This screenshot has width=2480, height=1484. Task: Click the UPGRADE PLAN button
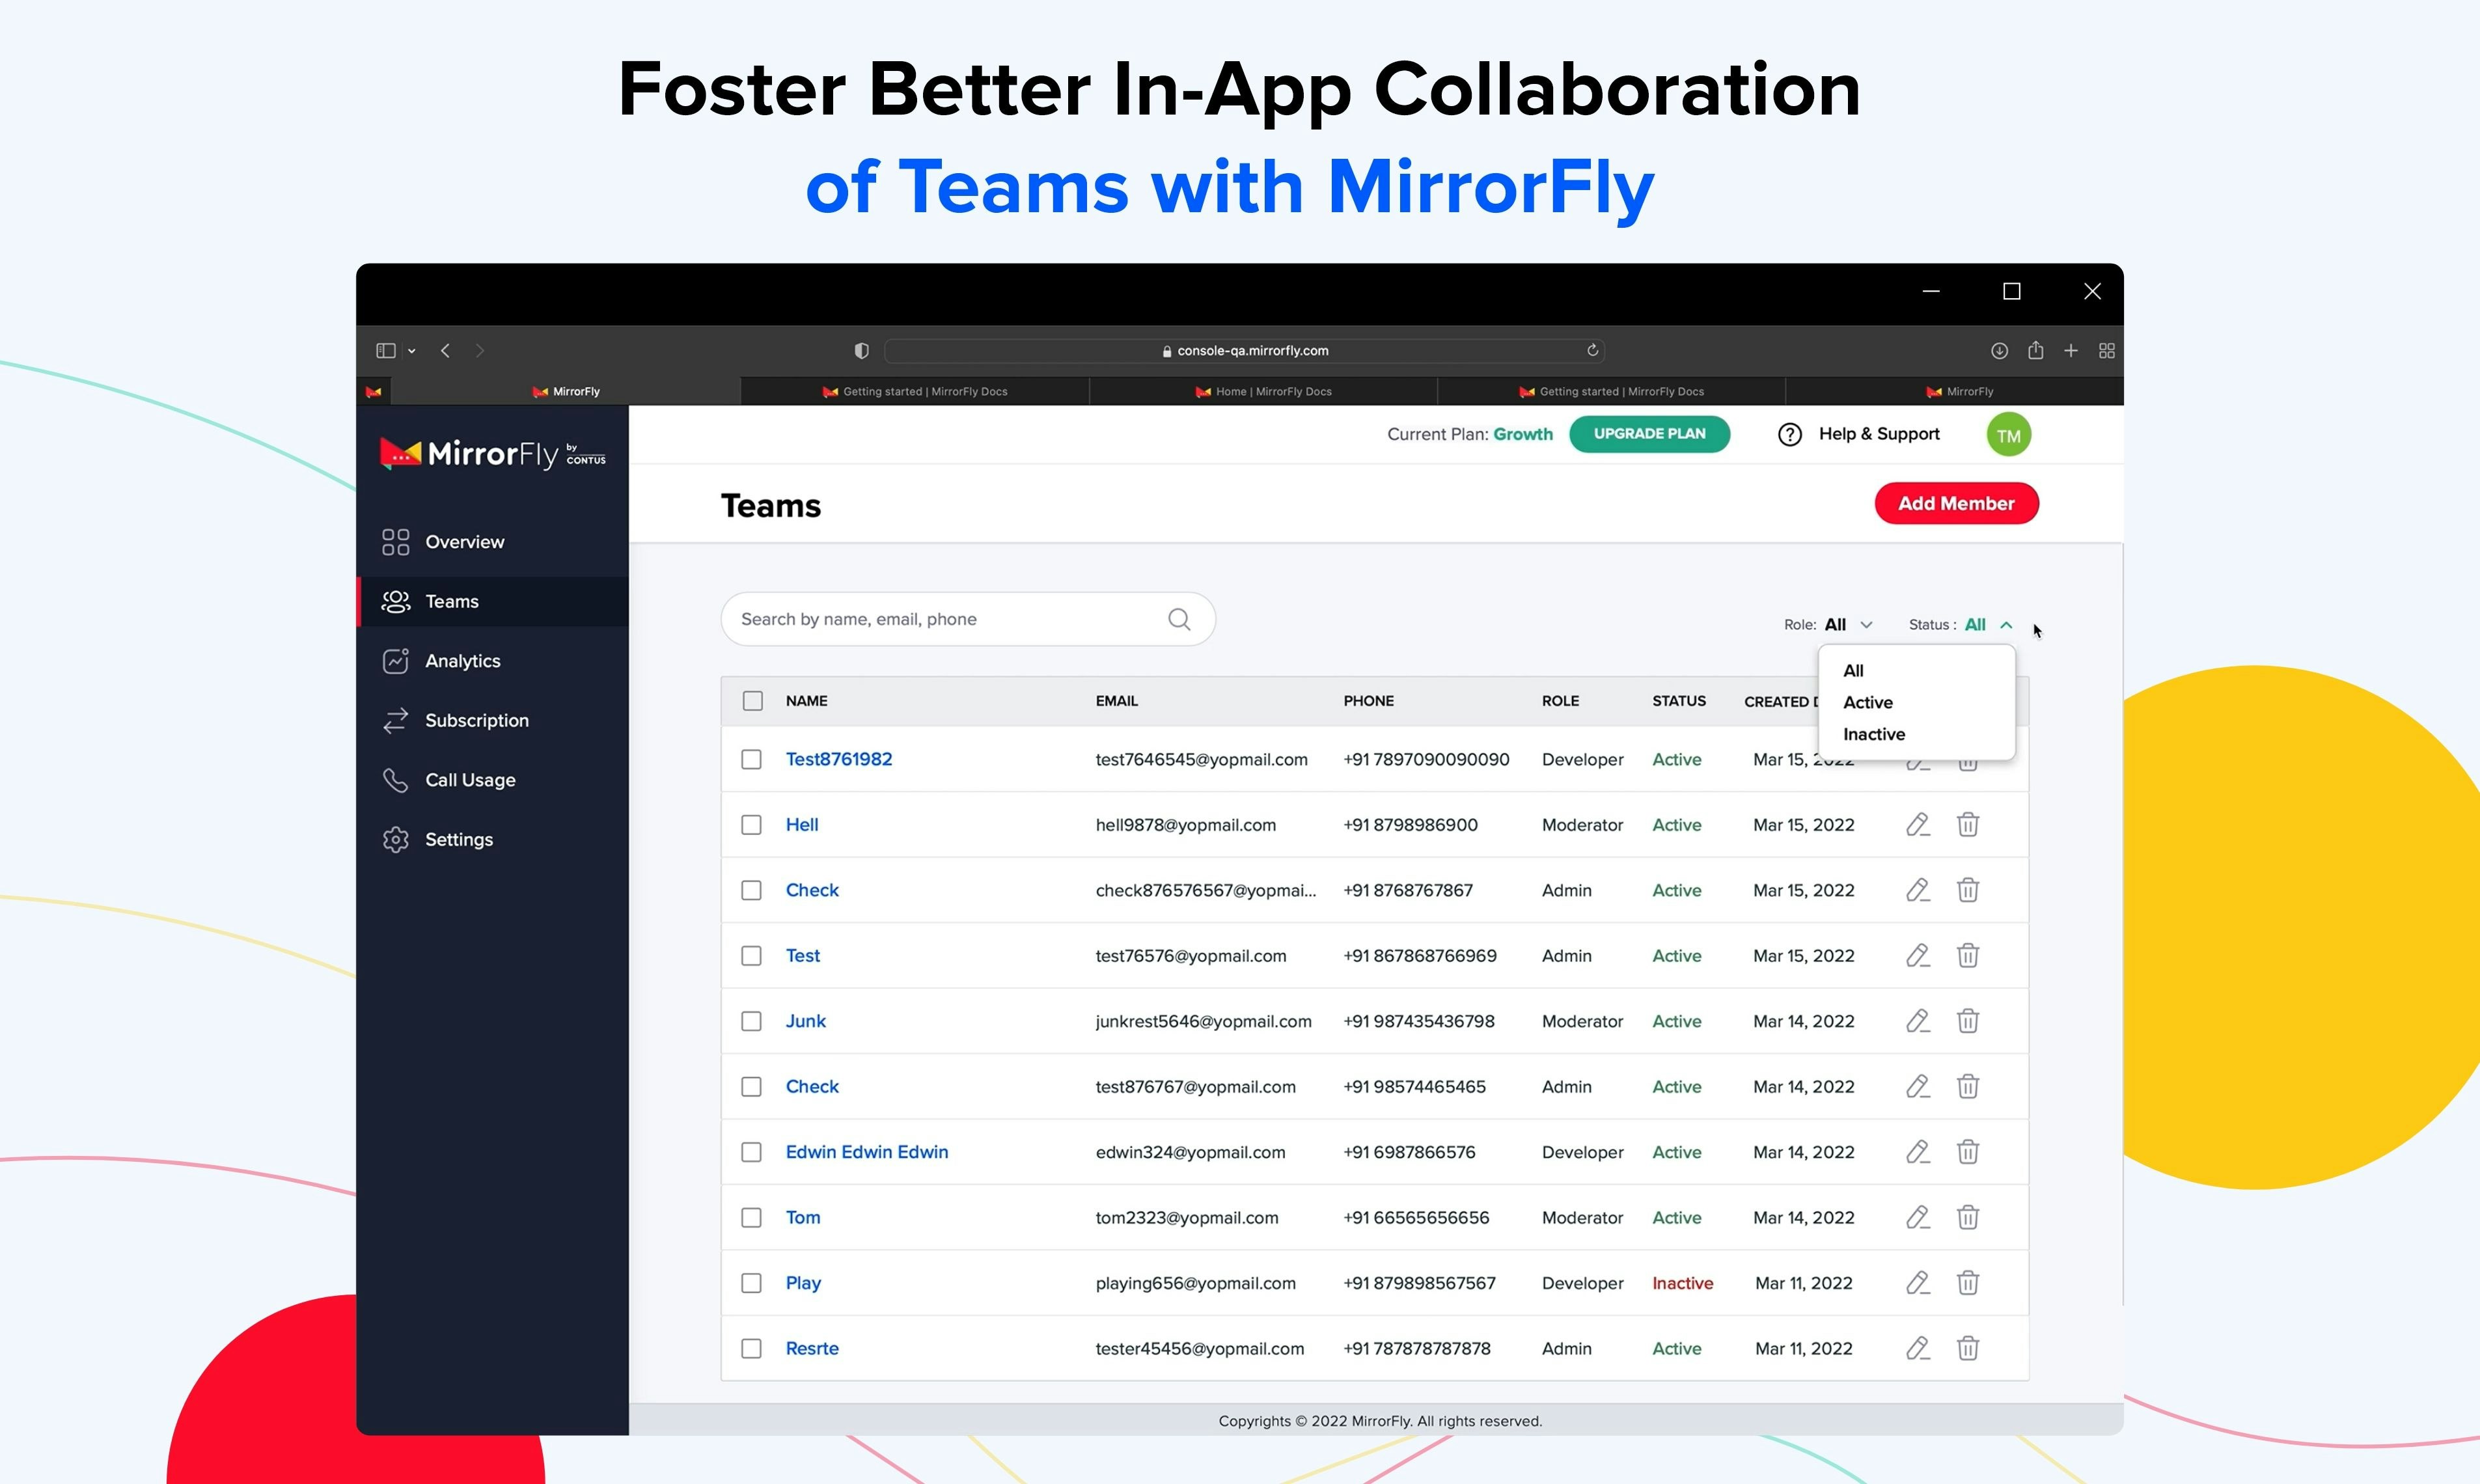pos(1649,434)
